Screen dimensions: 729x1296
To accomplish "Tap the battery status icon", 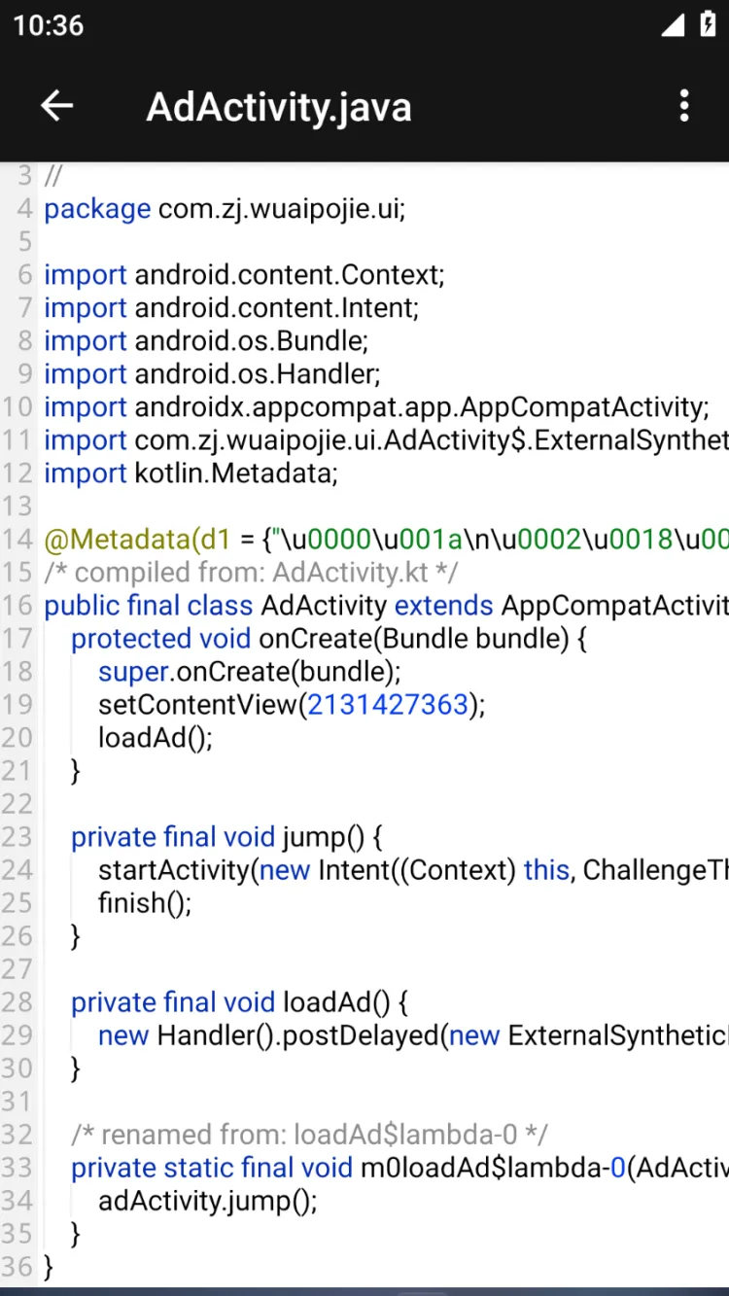I will coord(708,25).
